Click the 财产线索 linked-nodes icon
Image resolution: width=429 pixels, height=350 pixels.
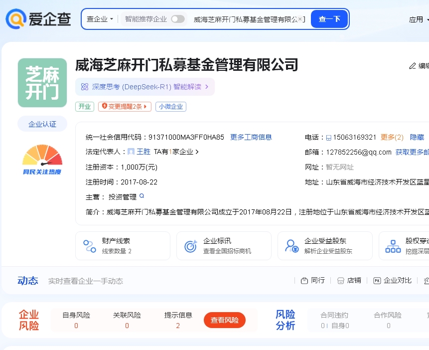point(90,246)
